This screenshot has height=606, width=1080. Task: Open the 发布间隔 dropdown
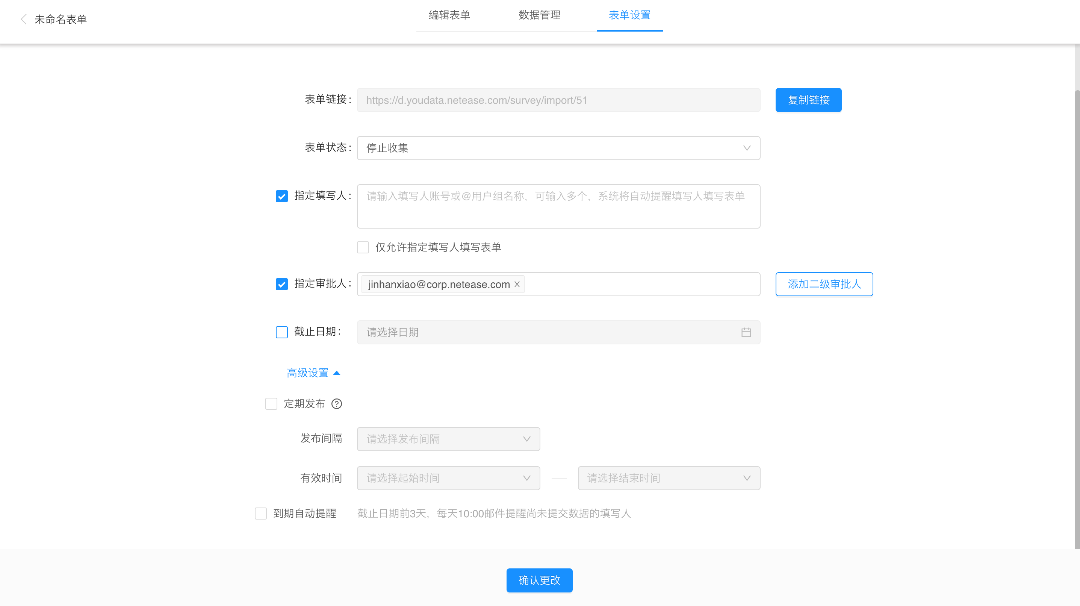coord(448,439)
